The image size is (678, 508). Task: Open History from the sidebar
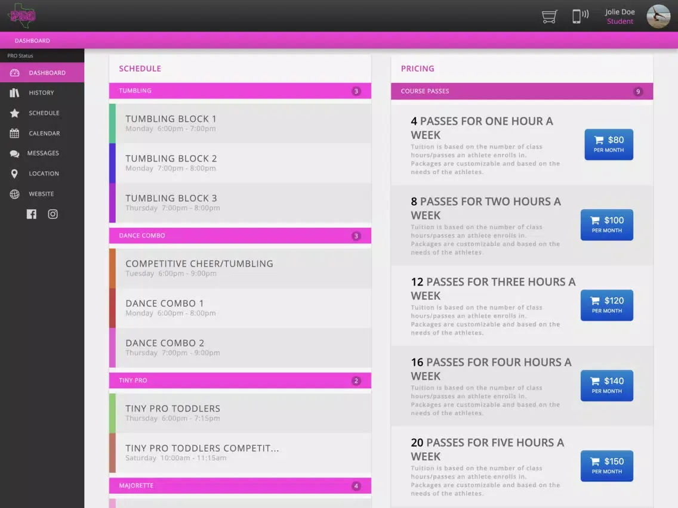[x=42, y=92]
